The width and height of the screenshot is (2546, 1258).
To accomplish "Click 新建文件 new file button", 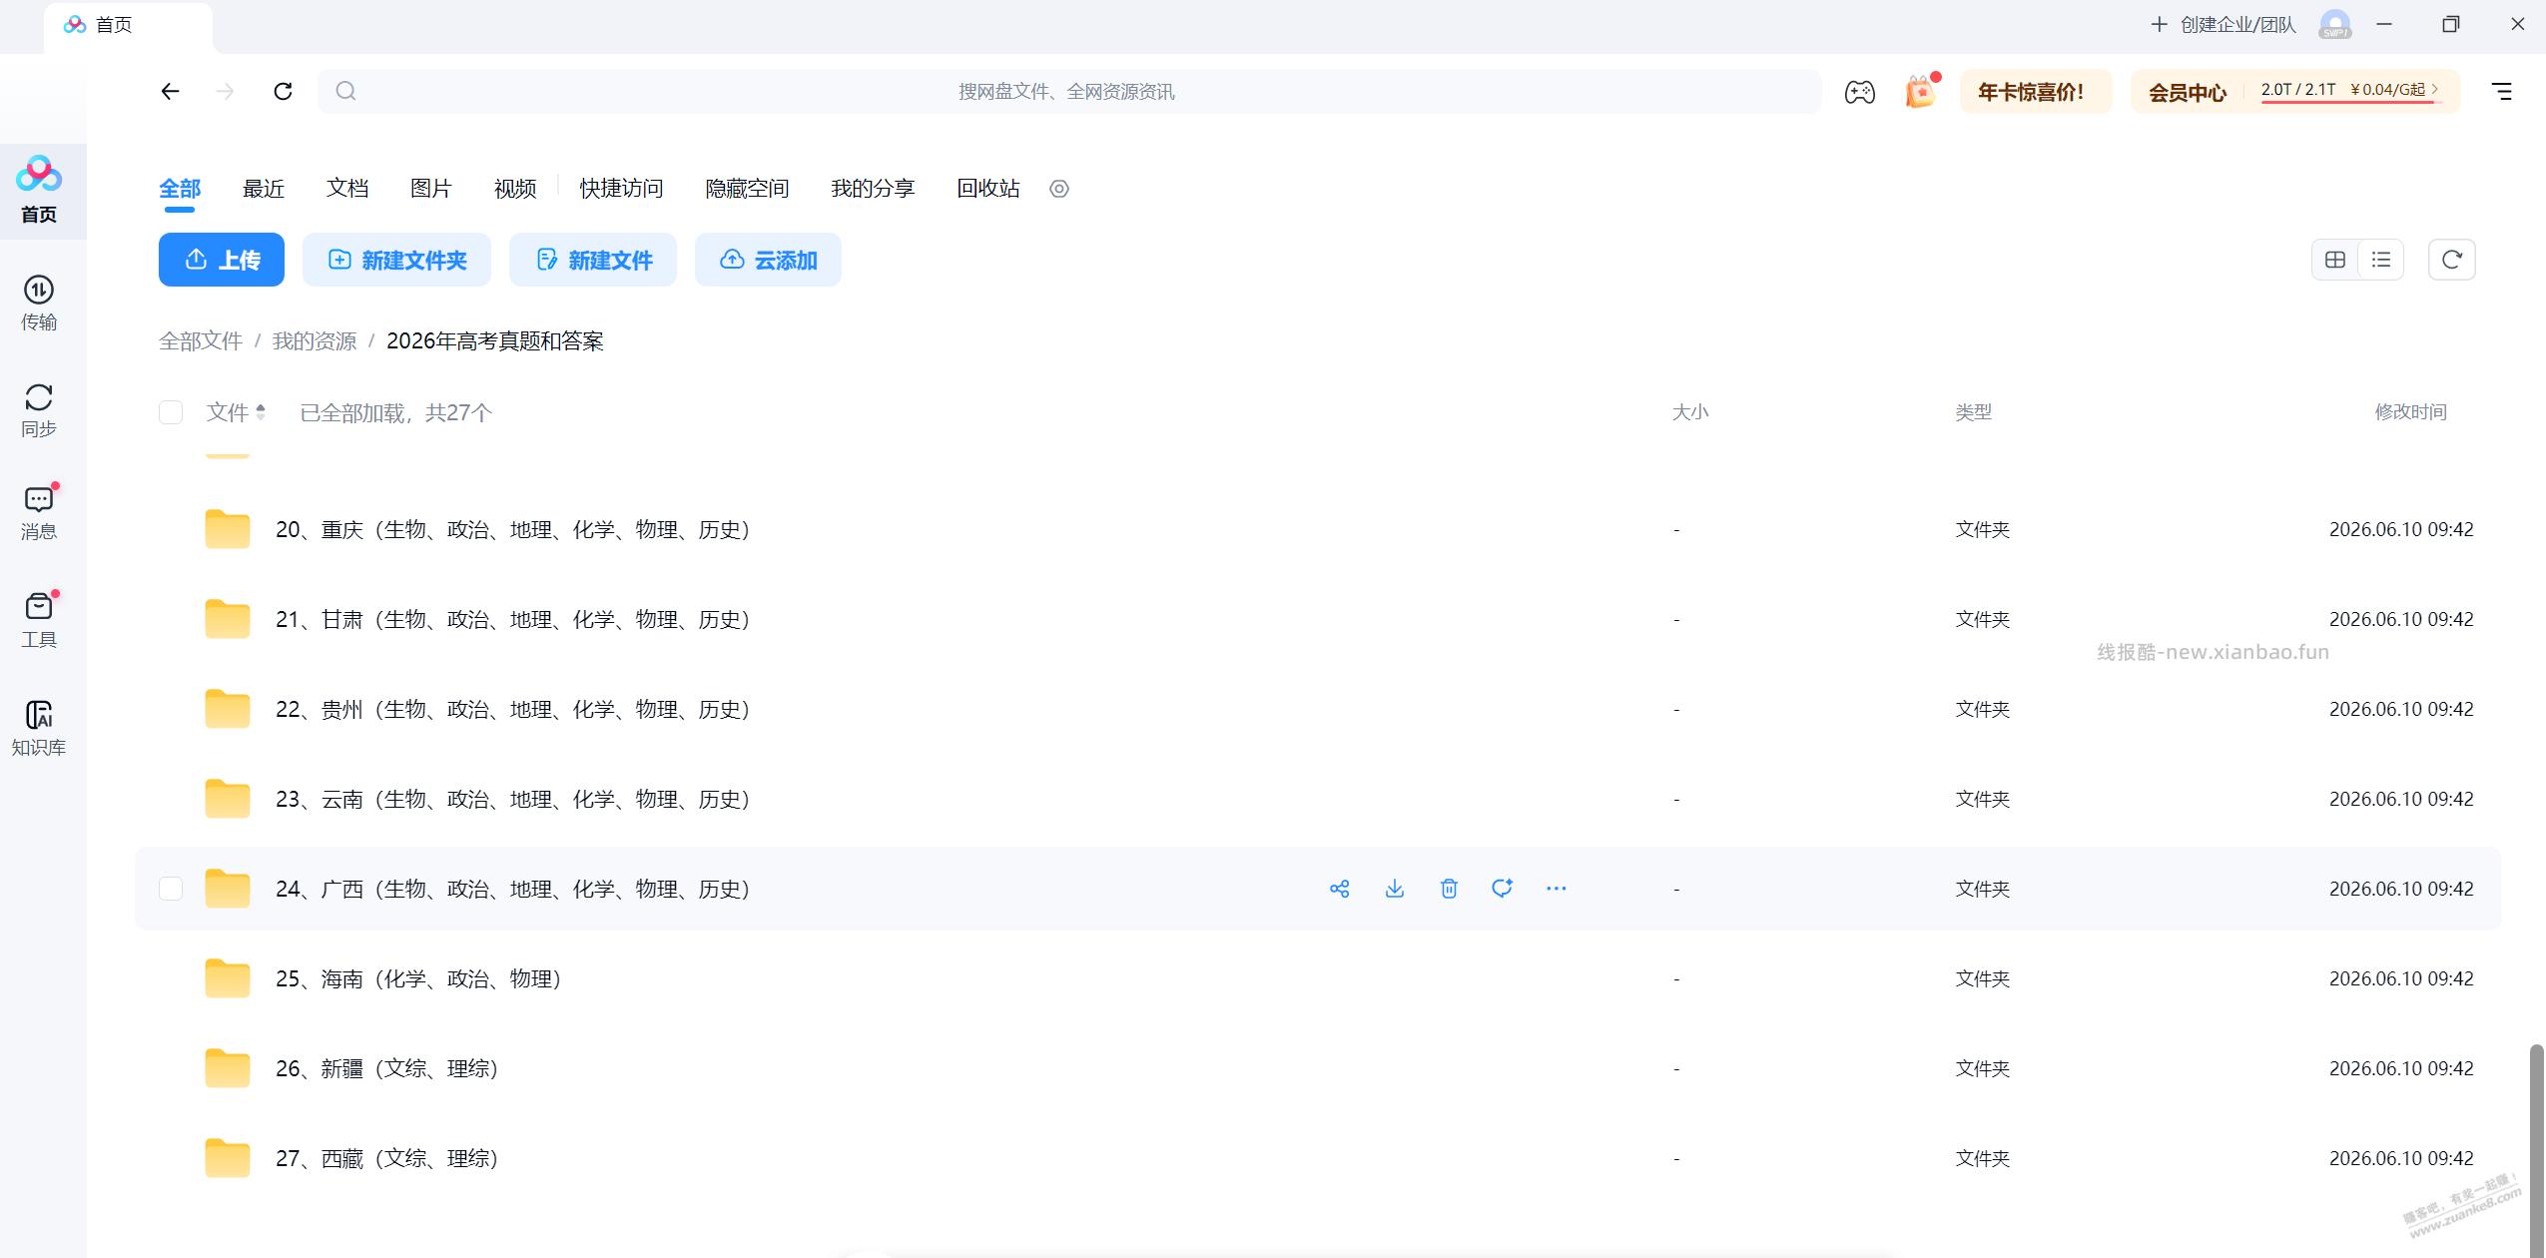I will click(593, 260).
